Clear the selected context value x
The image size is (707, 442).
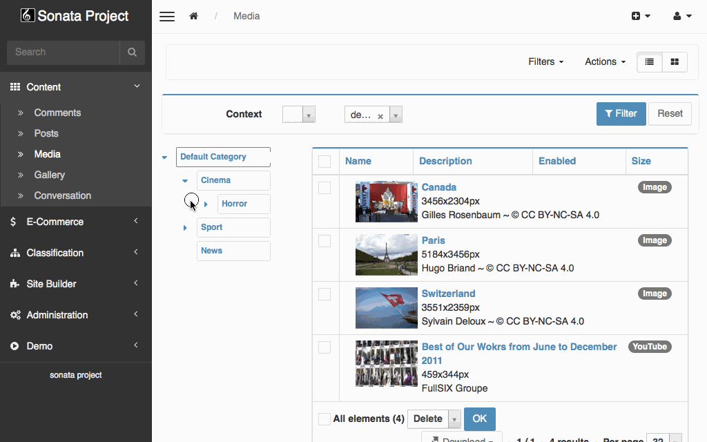coord(380,116)
